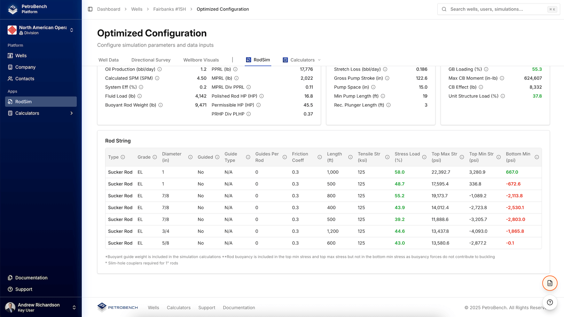
Task: Switch to the Wellbore Visuals tab
Action: (x=201, y=60)
